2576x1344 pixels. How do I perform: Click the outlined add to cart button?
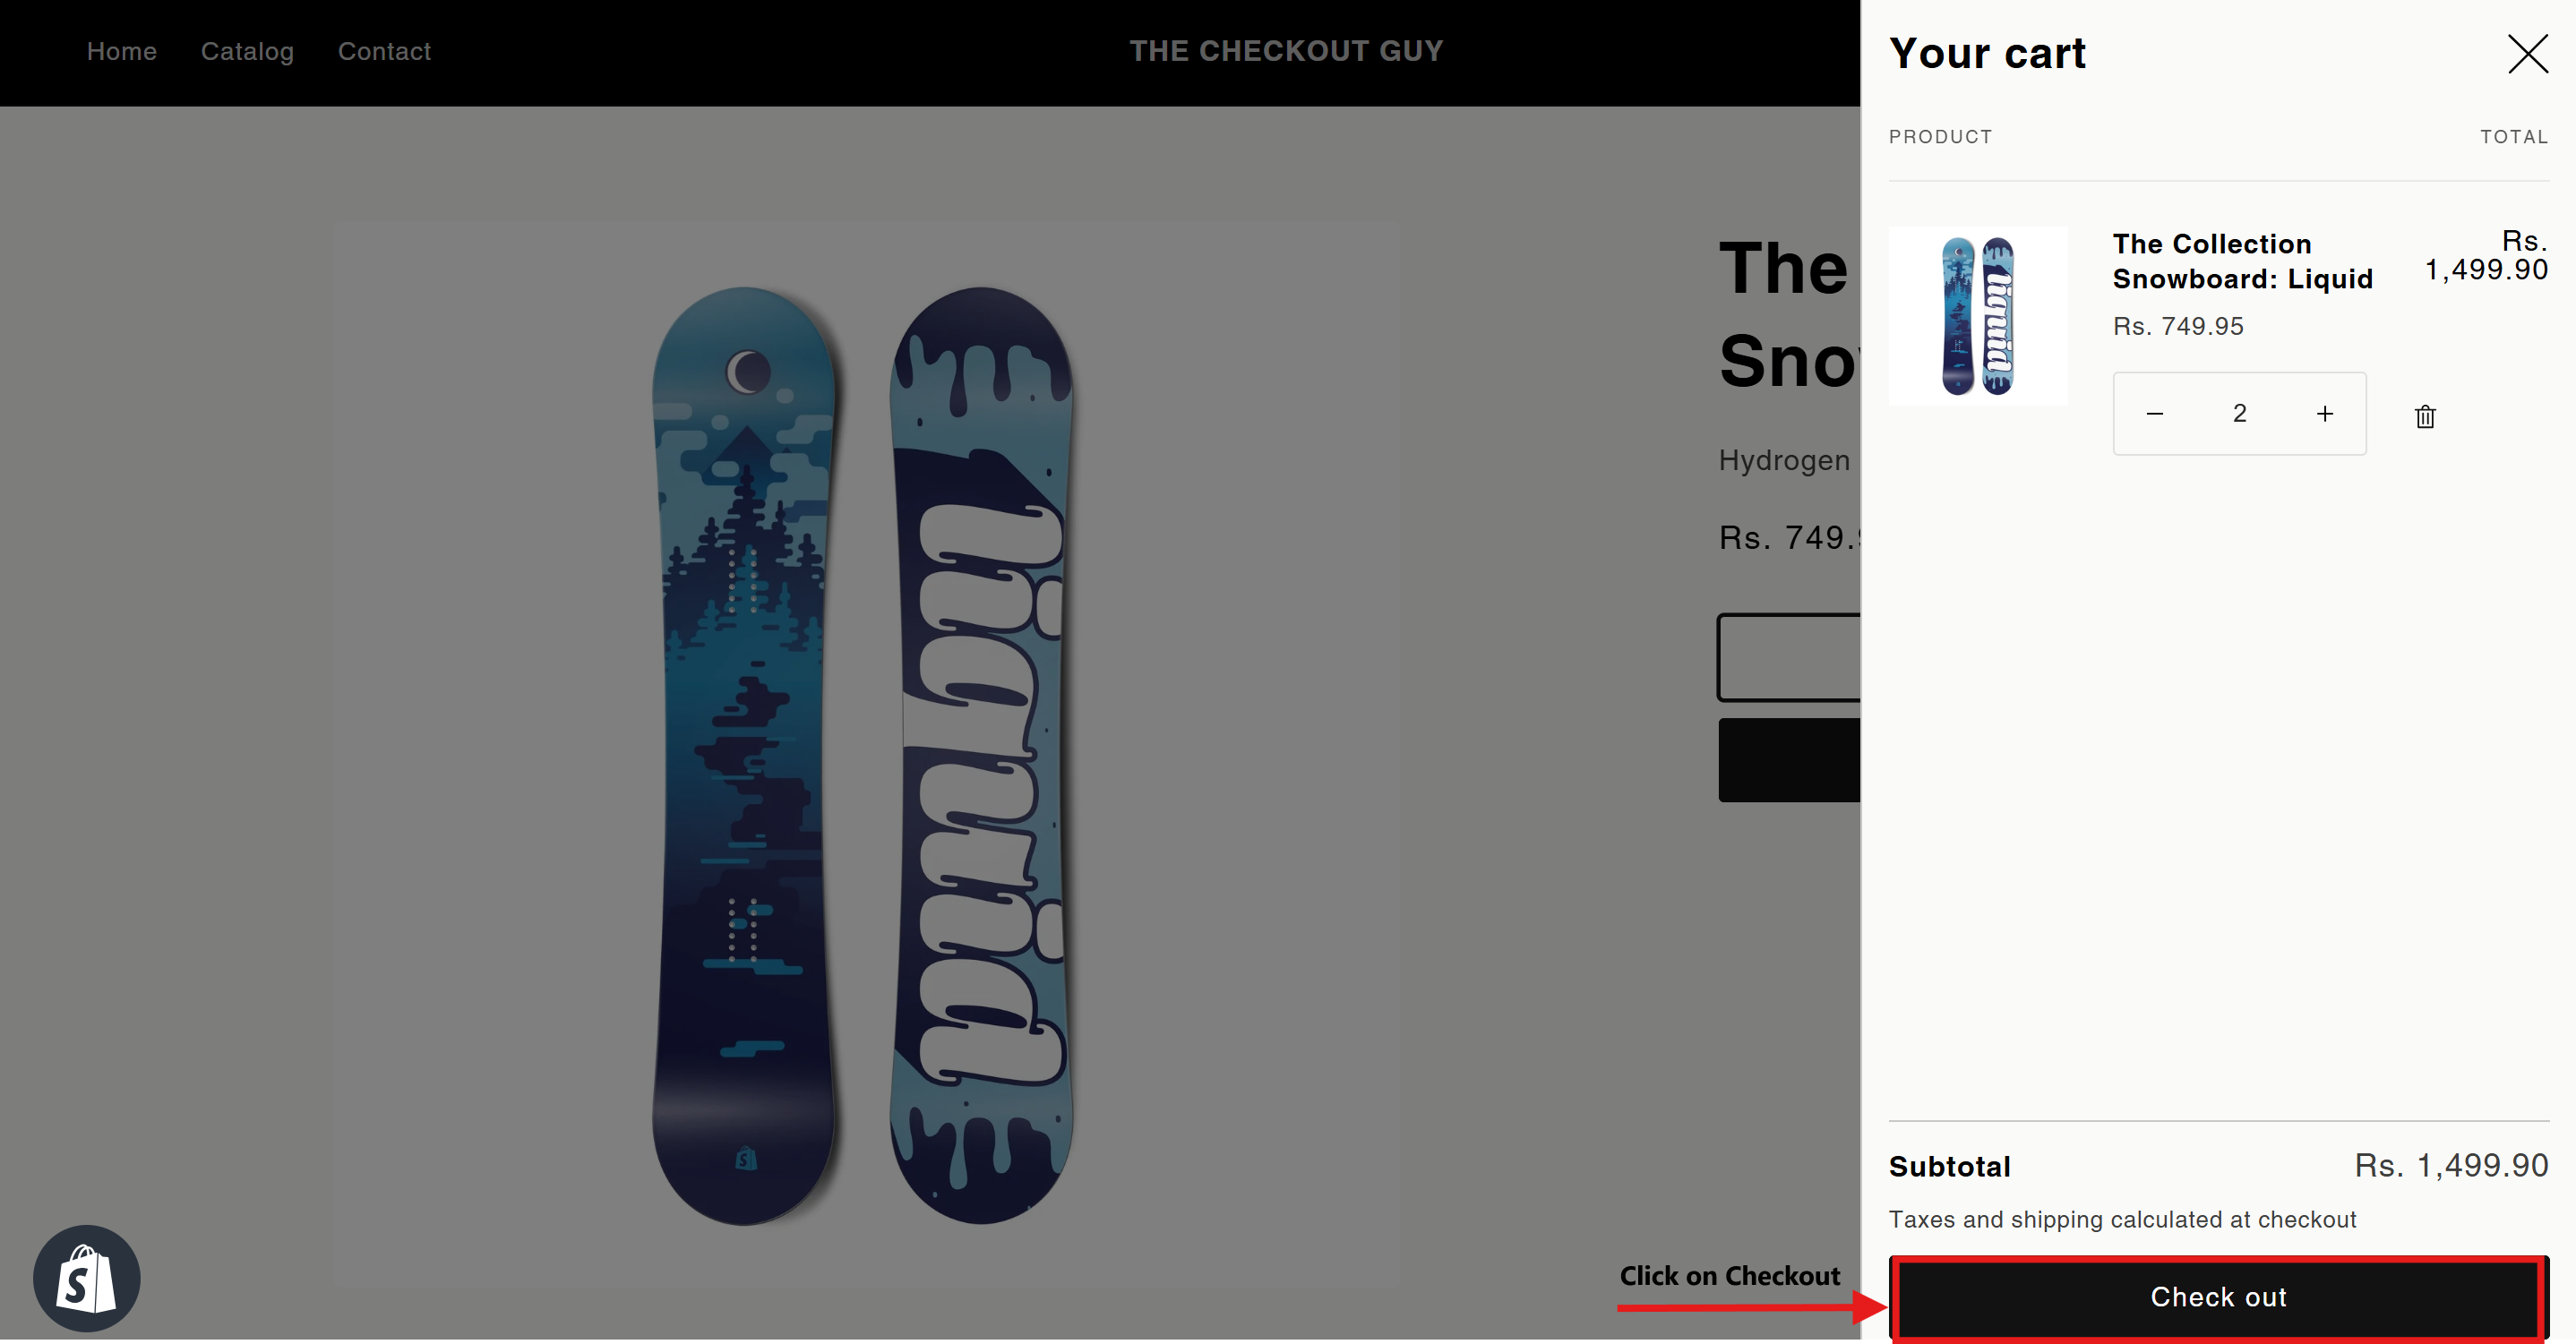coord(1789,657)
